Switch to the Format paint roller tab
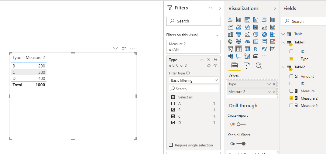326x154 pixels. click(x=247, y=66)
